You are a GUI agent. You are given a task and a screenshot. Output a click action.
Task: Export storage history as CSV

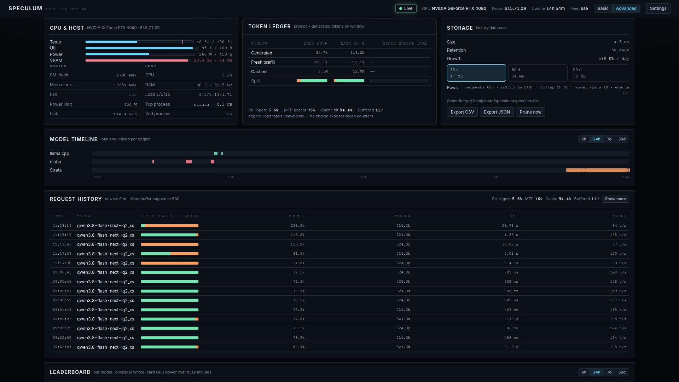[x=462, y=112]
